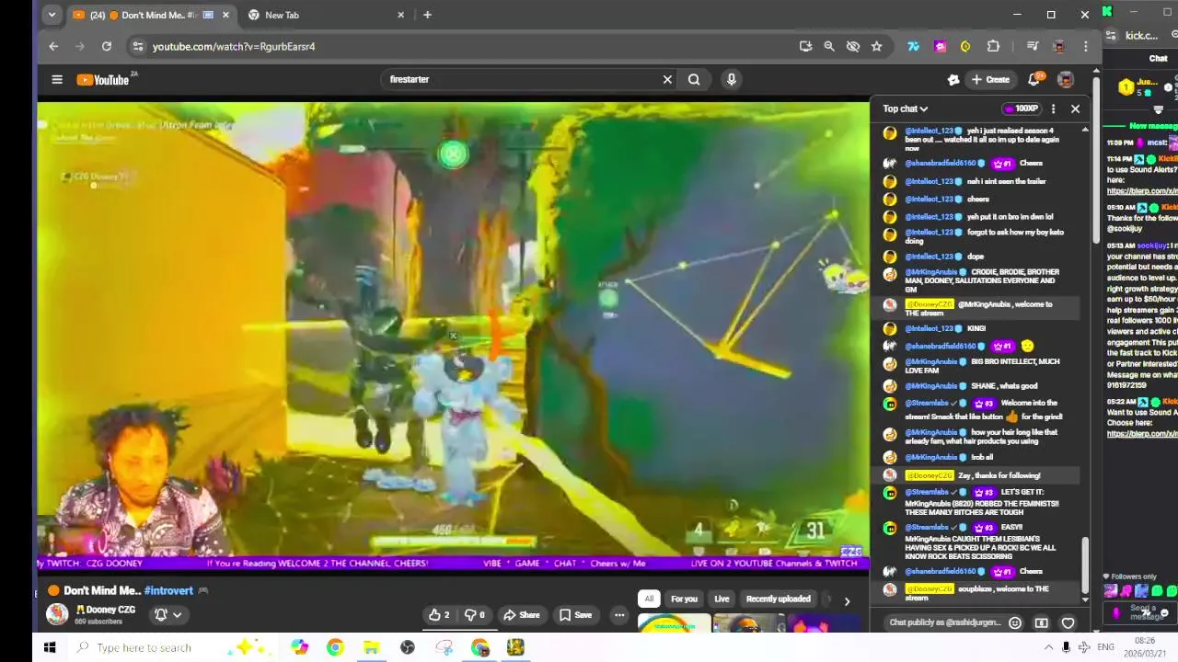Open the install or cast screen icon

[x=805, y=46]
